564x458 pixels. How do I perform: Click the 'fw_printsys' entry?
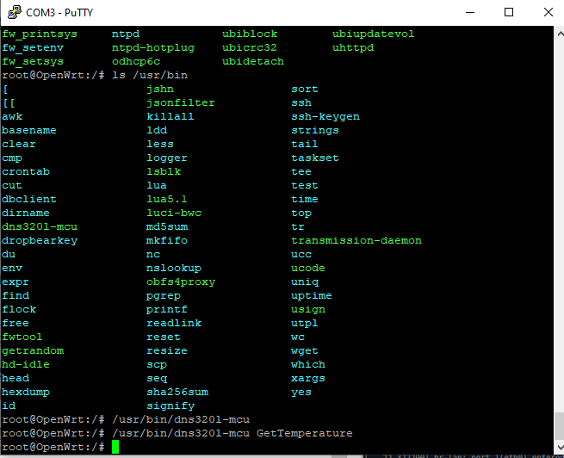40,34
